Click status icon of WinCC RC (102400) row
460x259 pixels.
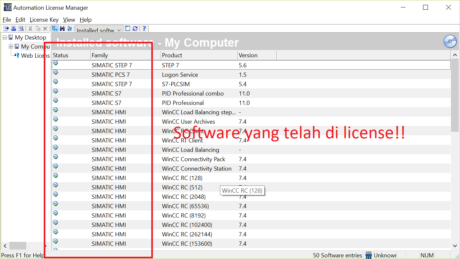(56, 223)
